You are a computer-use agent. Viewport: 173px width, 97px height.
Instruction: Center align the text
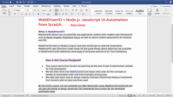[59, 14]
